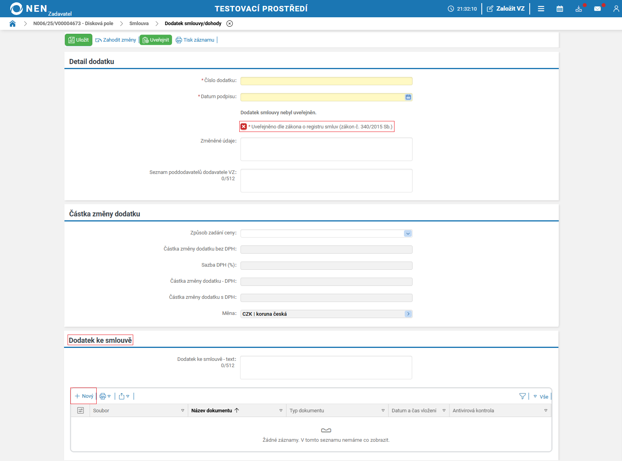622x461 pixels.
Task: Click Seznam poddodavatelů dodavatele VZ text area
Action: click(327, 181)
